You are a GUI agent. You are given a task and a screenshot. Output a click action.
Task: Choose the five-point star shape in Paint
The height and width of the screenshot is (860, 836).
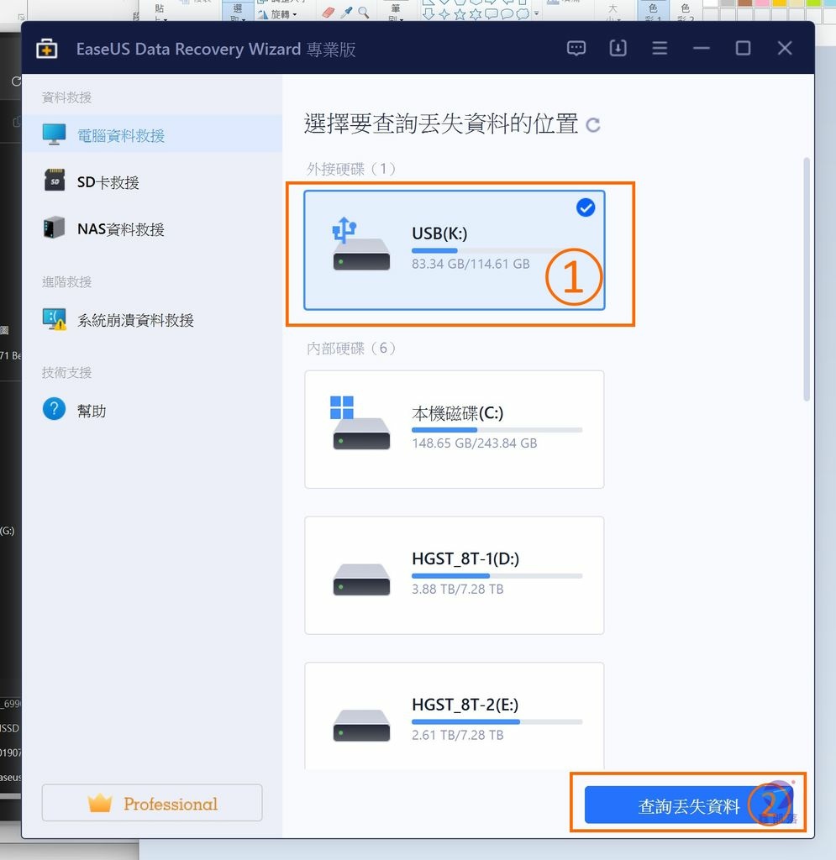460,13
